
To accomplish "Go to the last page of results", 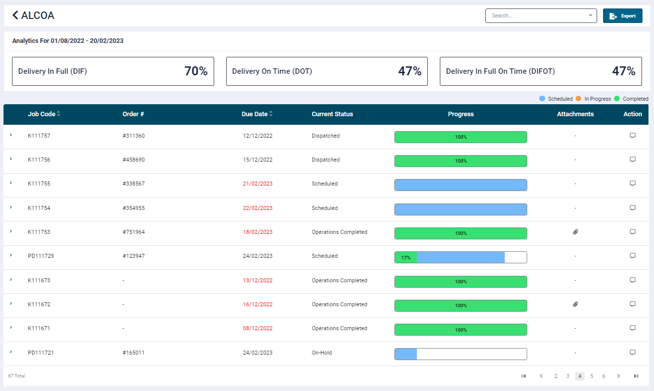I will coord(636,376).
